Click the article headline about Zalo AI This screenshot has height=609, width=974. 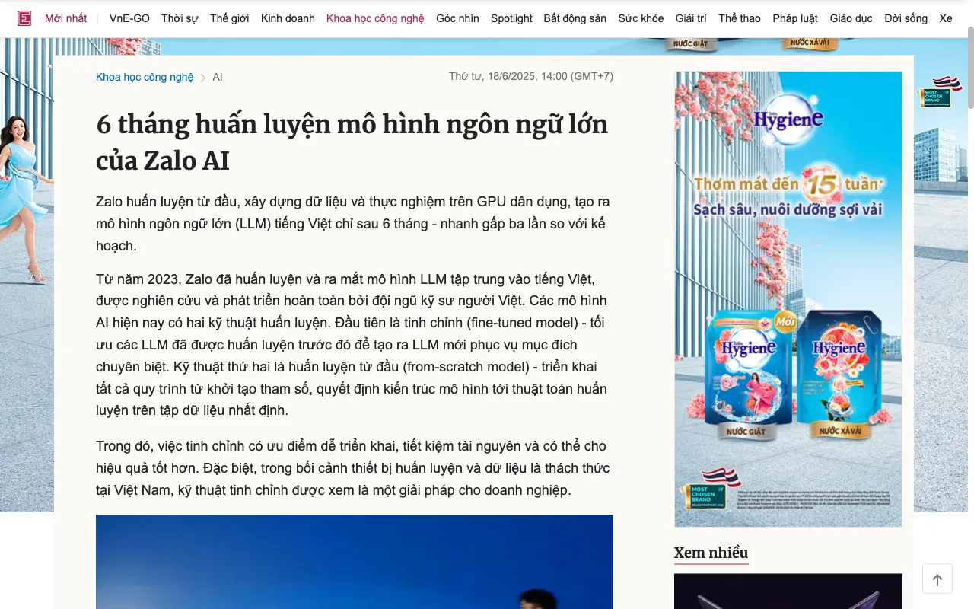pyautogui.click(x=352, y=142)
